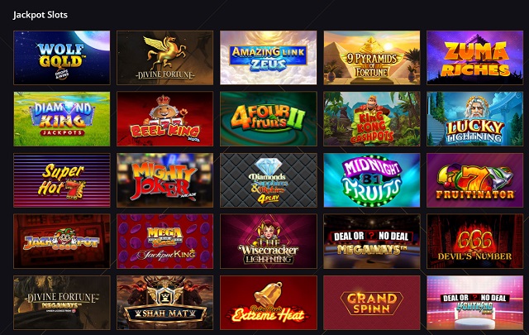Open Diamonds Sapphires & Rubies 4Play

click(268, 180)
